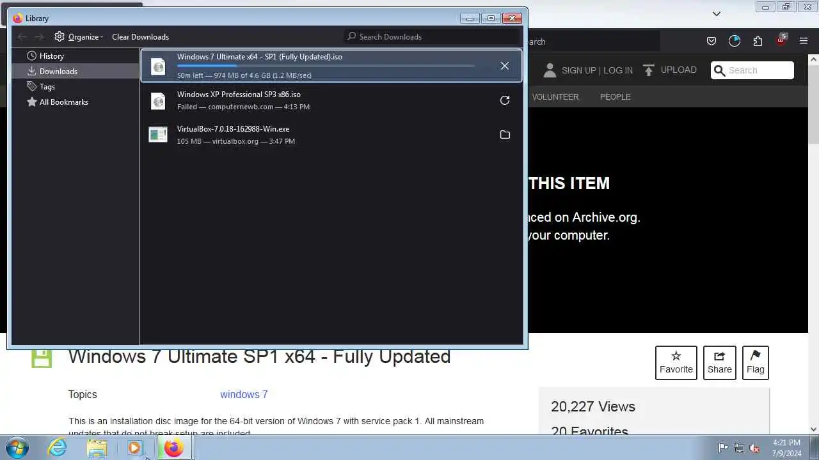This screenshot has width=819, height=460.
Task: Click the Windows 7 ISO file icon
Action: 158,66
